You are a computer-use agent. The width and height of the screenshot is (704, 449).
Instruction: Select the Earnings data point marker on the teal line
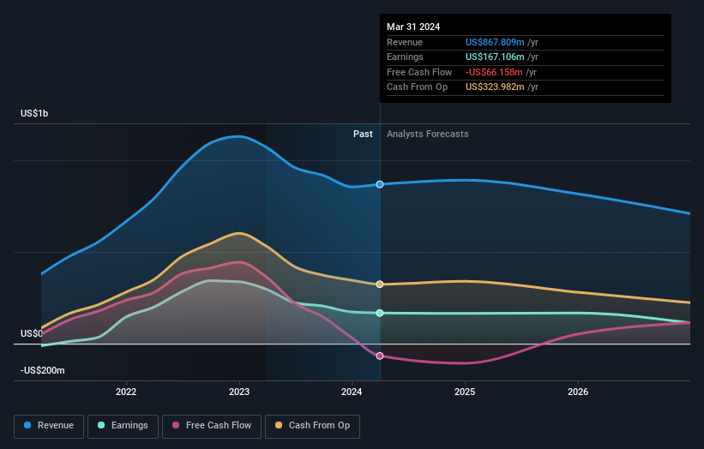(380, 313)
